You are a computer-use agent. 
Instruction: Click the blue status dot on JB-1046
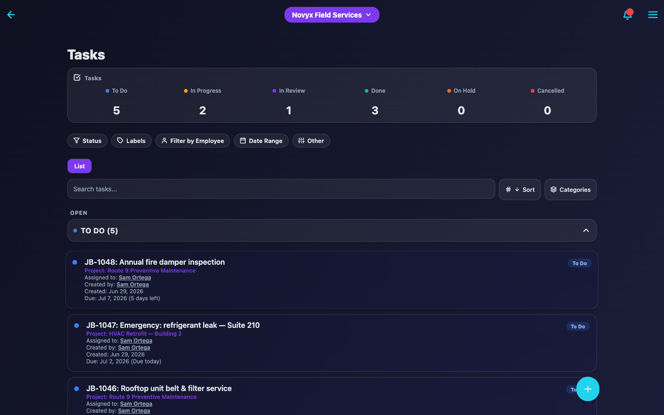pyautogui.click(x=77, y=389)
